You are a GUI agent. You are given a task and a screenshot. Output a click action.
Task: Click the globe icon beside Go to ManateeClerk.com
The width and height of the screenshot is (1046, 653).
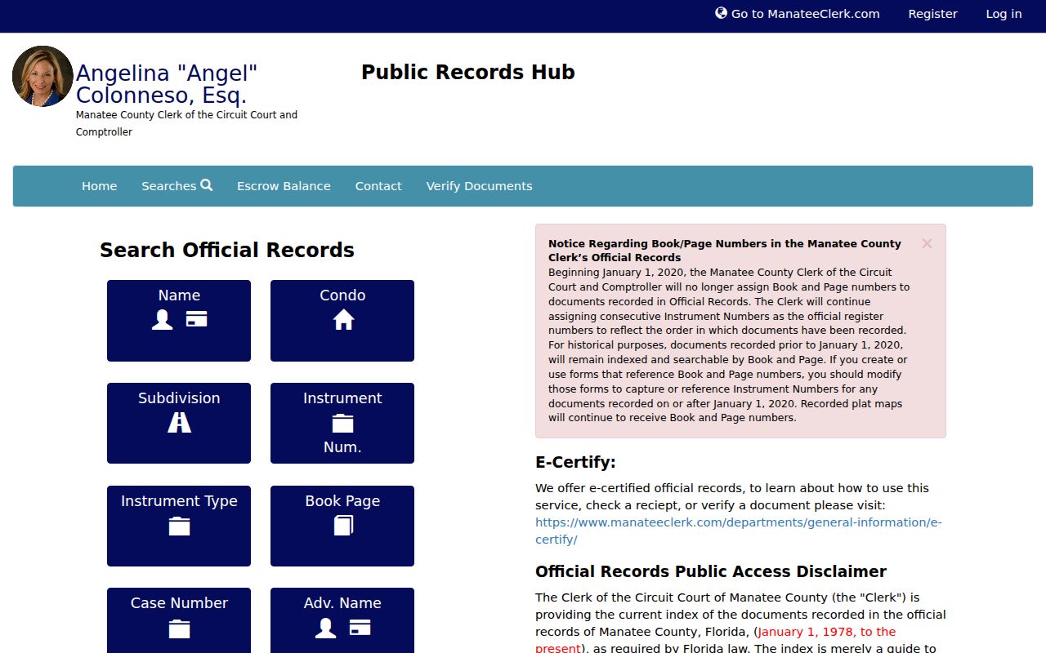tap(721, 13)
